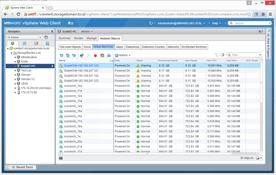Screen dimensions: 276x175
Task: Switch to the Networking navigator view
Action: pos(47,43)
